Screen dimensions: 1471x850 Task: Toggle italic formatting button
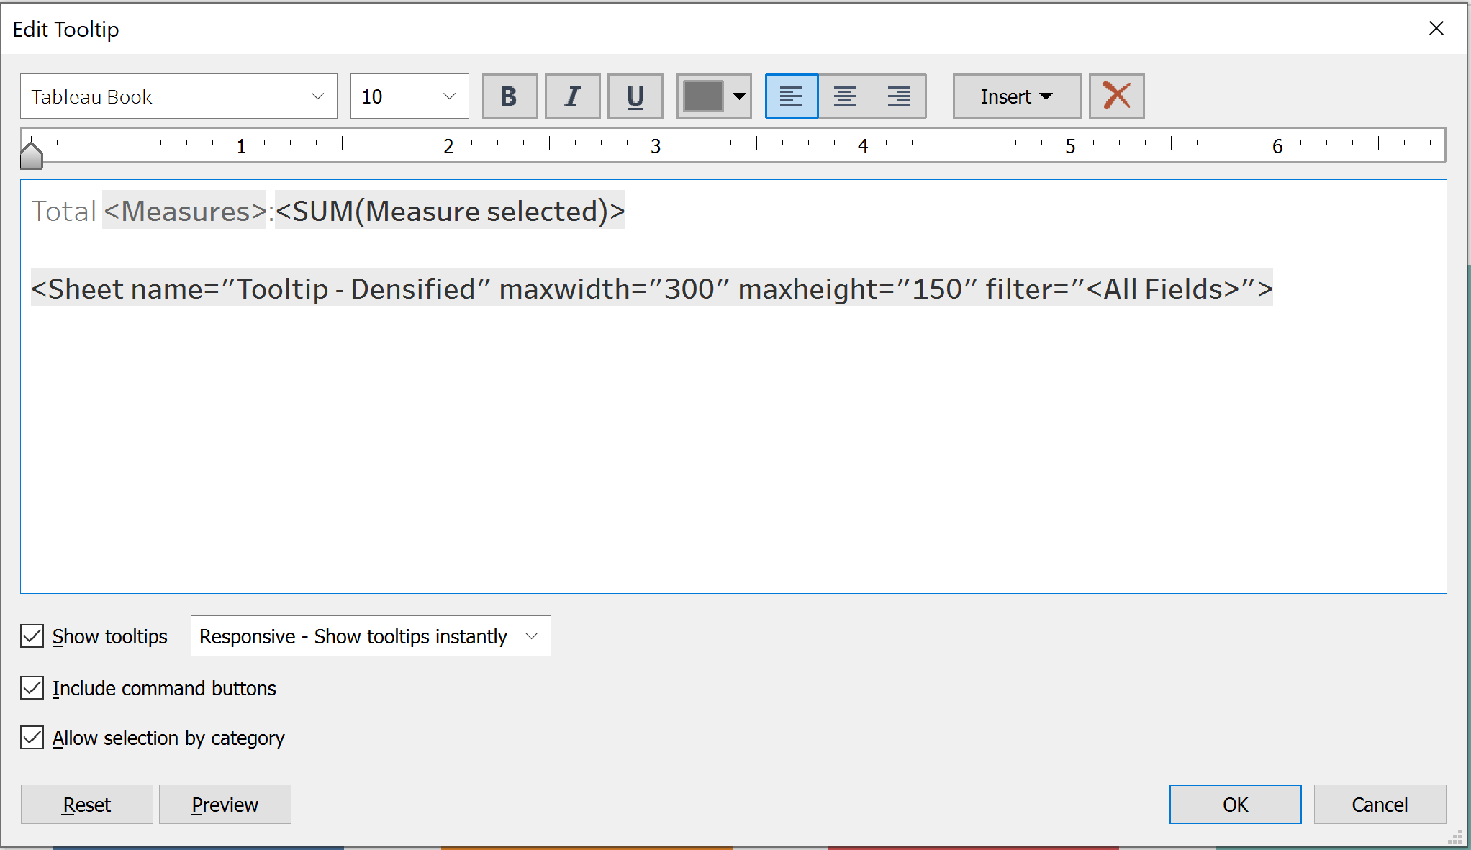[x=572, y=96]
